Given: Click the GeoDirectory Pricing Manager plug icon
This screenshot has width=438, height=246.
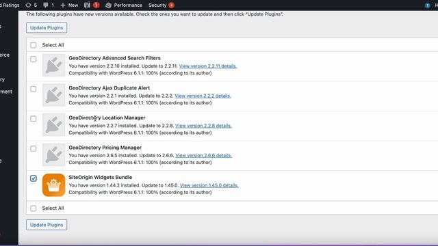Looking at the screenshot, I should click(x=53, y=155).
